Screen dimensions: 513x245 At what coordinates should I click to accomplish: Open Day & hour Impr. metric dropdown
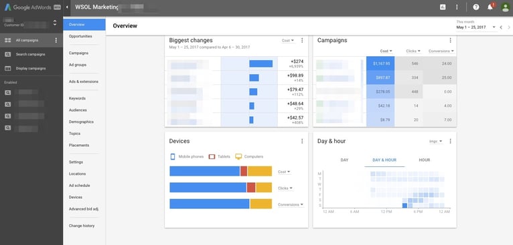(x=436, y=142)
